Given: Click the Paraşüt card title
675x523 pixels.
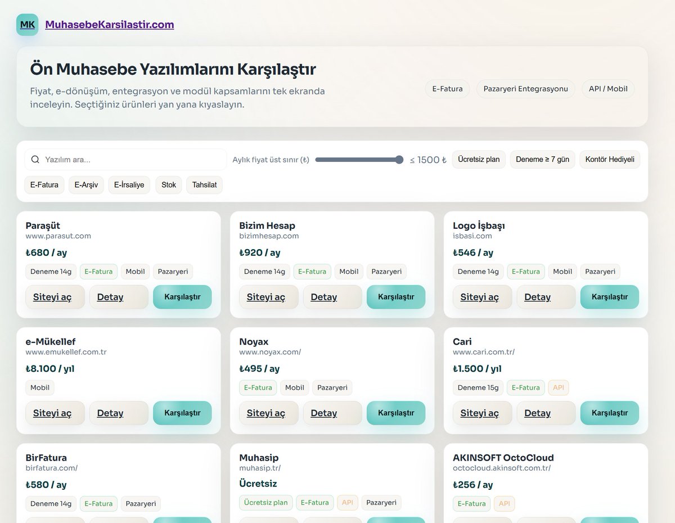Looking at the screenshot, I should point(43,226).
